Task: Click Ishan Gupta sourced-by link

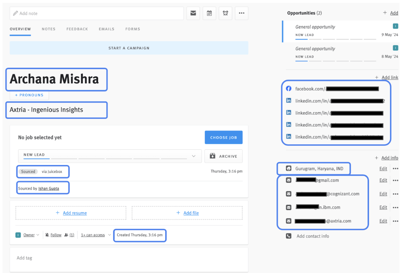Action: [49, 188]
